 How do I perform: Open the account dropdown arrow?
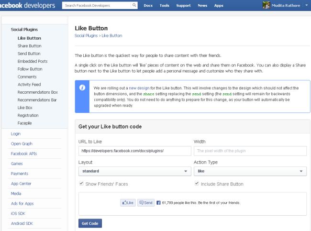(307, 5)
